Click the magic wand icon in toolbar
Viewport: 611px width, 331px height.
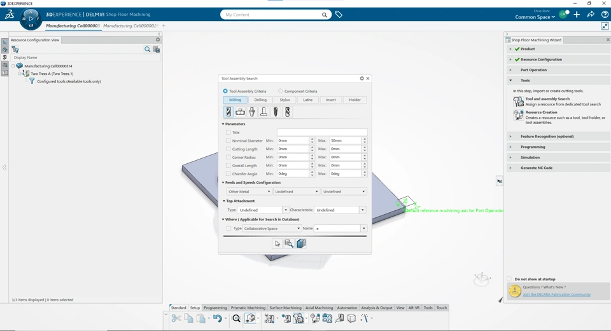(x=364, y=318)
